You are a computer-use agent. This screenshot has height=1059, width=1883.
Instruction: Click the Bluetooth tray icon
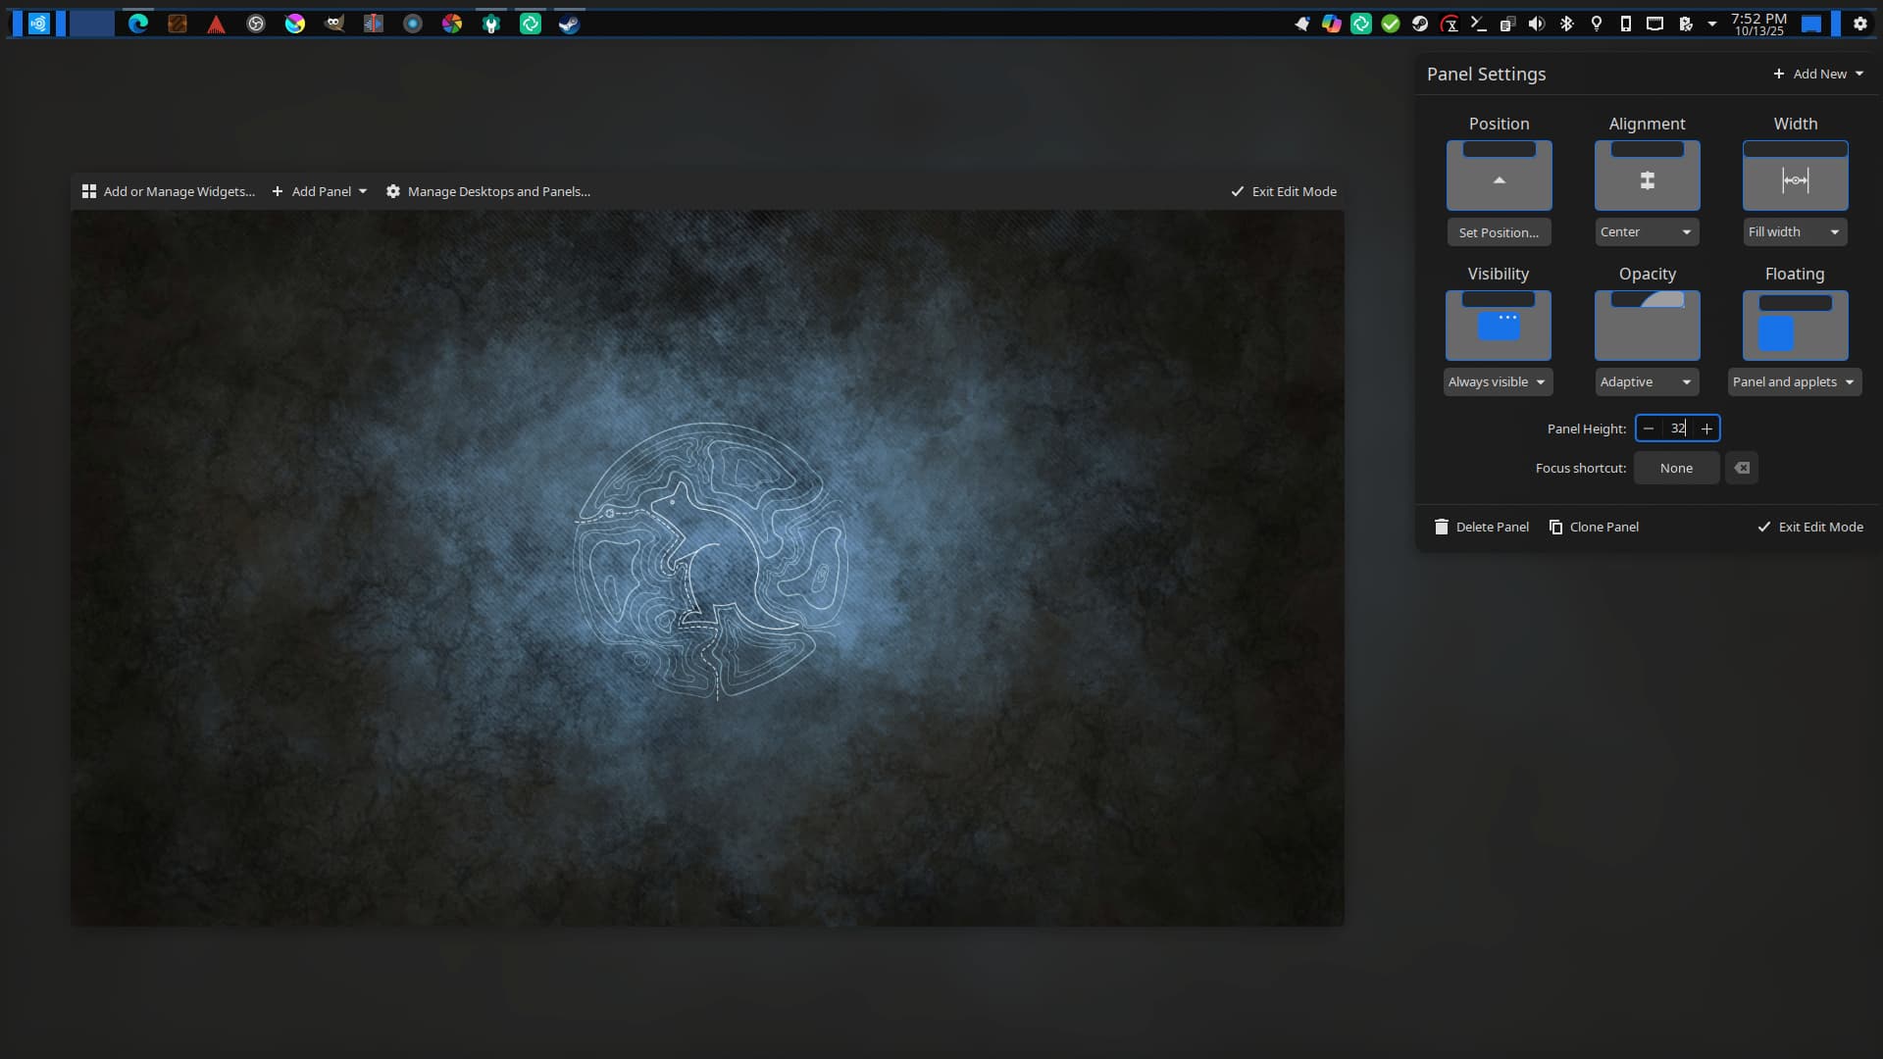[1566, 24]
